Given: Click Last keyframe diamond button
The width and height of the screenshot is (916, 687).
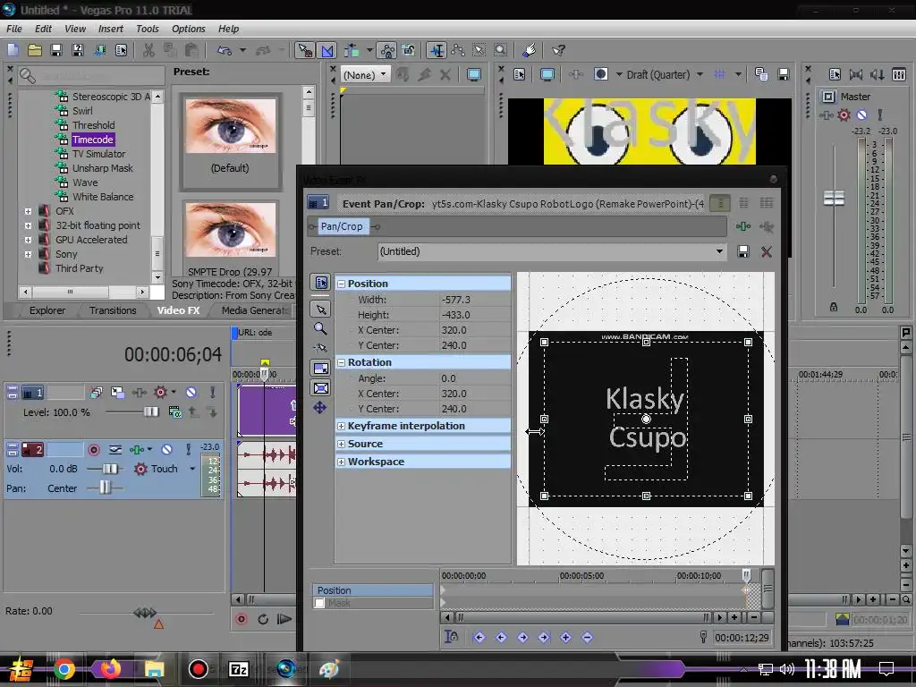Looking at the screenshot, I should tap(544, 637).
